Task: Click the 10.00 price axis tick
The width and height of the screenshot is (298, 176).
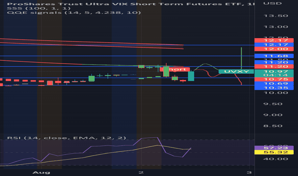Action: (x=276, y=93)
